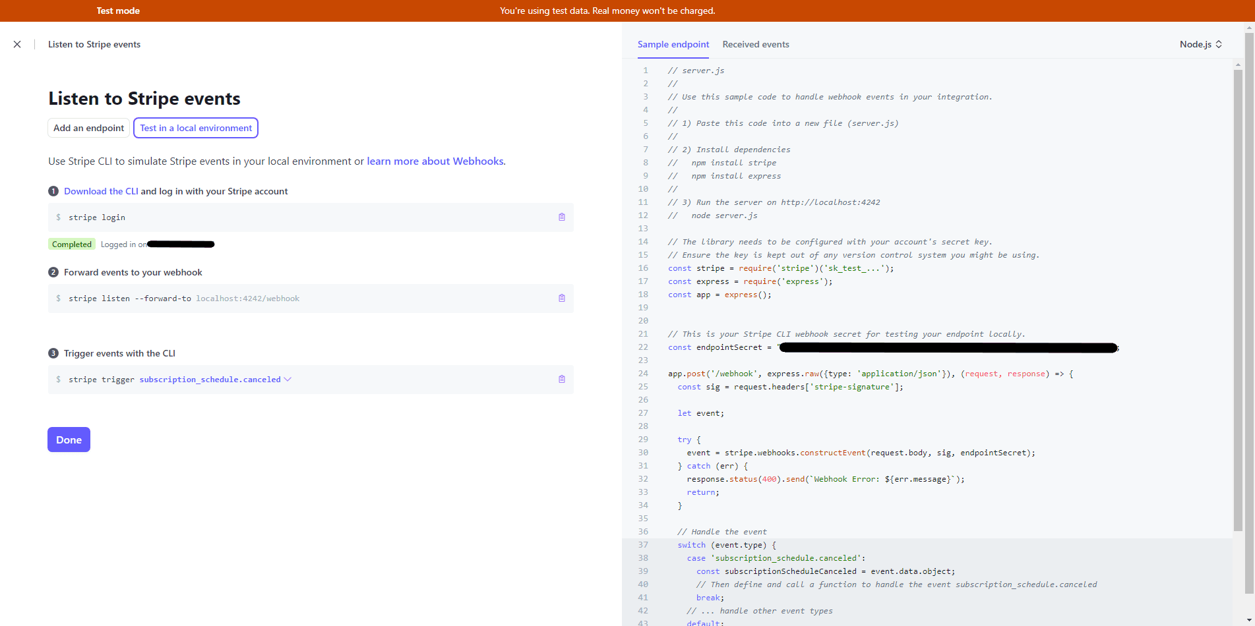This screenshot has height=626, width=1255.
Task: Copy the stripe trigger command
Action: coord(561,380)
